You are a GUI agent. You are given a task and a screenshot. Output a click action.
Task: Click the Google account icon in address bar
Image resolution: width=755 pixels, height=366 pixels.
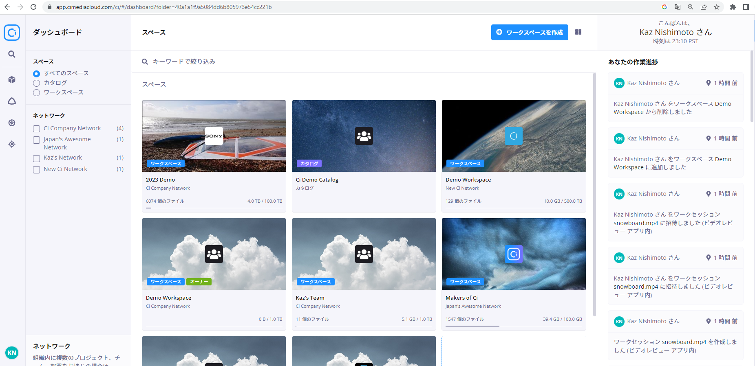664,7
